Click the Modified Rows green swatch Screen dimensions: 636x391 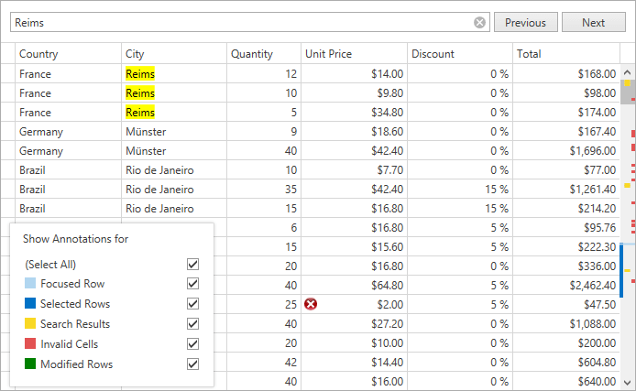pyautogui.click(x=30, y=364)
